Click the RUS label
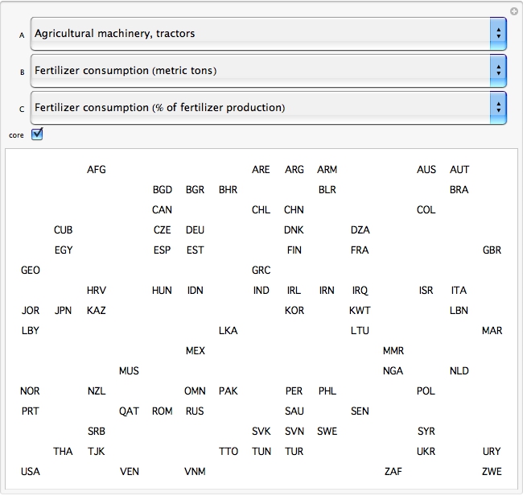The height and width of the screenshot is (496, 523). pos(195,411)
